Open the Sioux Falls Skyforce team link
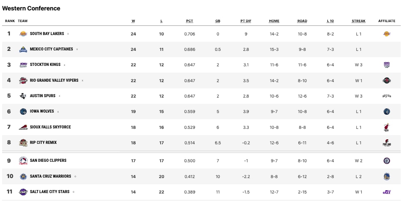Viewport: 402px width, 201px height. click(x=50, y=127)
